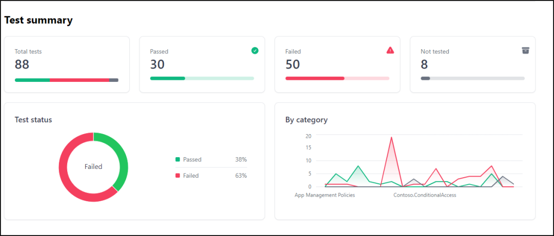Click the green checkmark icon on Passed card

255,51
